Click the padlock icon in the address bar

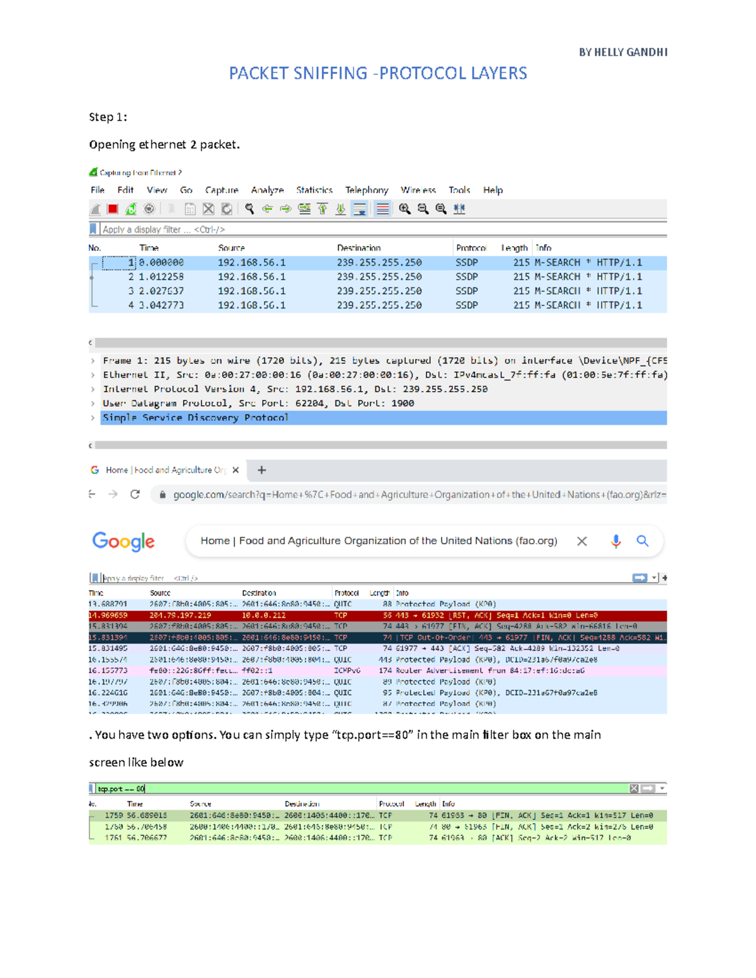[x=163, y=495]
